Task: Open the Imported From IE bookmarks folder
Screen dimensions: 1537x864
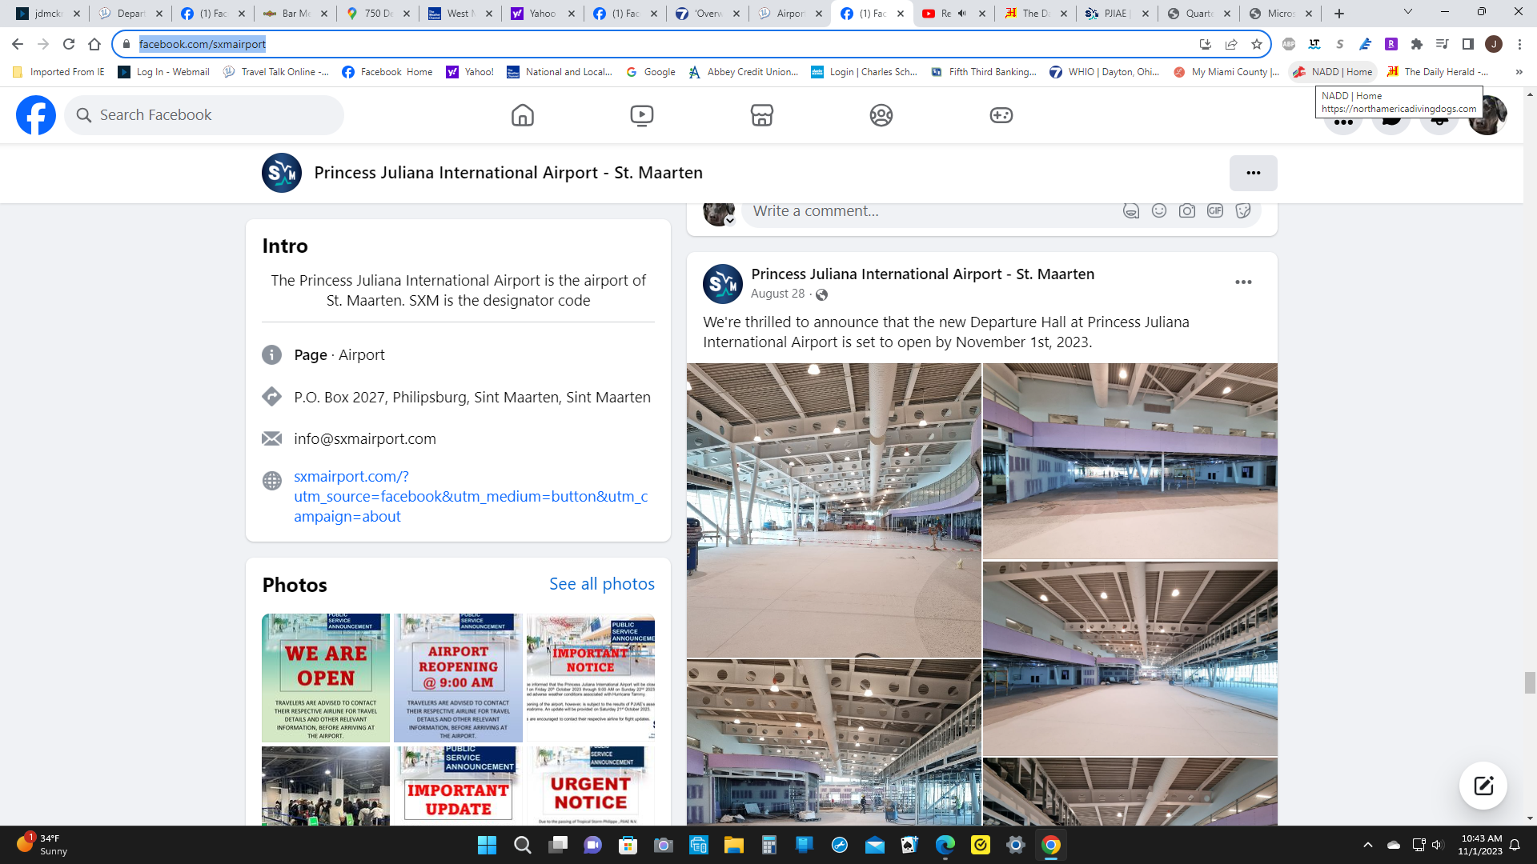Action: 58,72
